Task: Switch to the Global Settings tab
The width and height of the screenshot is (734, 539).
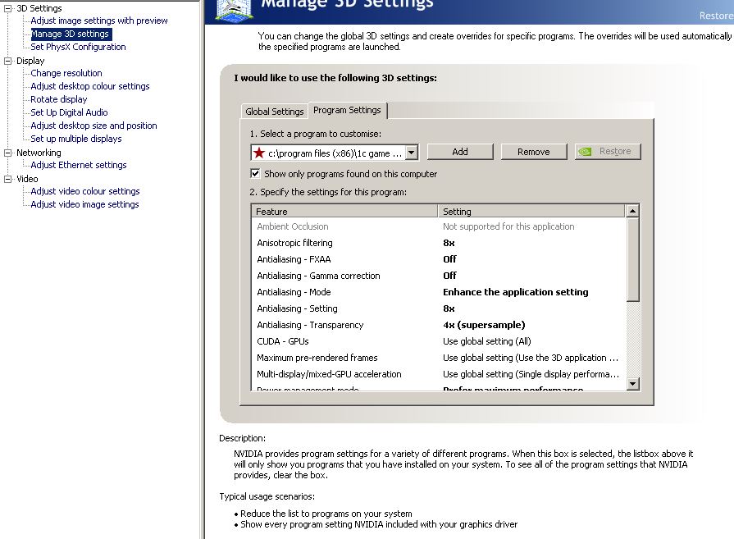Action: (x=274, y=112)
